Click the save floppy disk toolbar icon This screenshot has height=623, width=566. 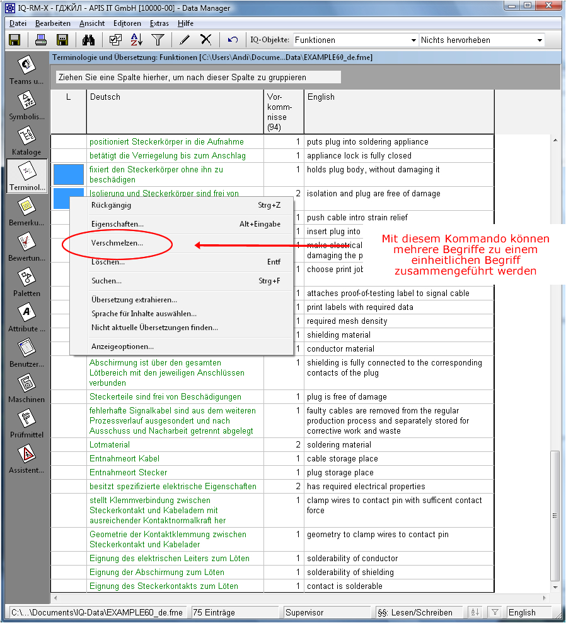(14, 40)
